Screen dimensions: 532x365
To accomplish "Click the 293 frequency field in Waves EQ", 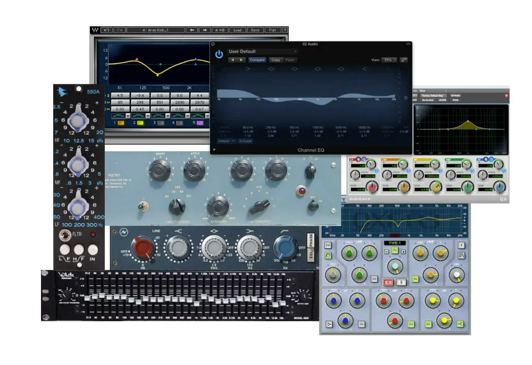I will 140,102.
